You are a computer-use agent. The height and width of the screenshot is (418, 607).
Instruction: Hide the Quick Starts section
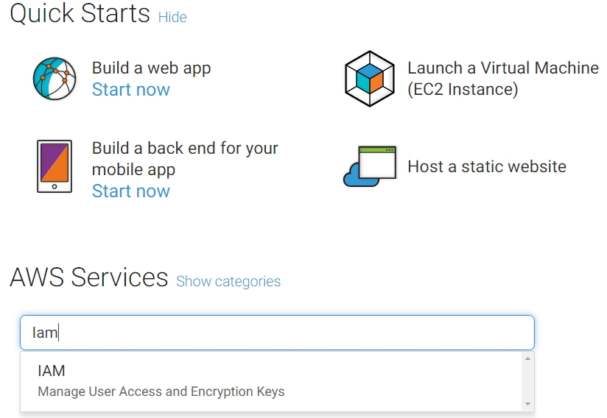172,17
